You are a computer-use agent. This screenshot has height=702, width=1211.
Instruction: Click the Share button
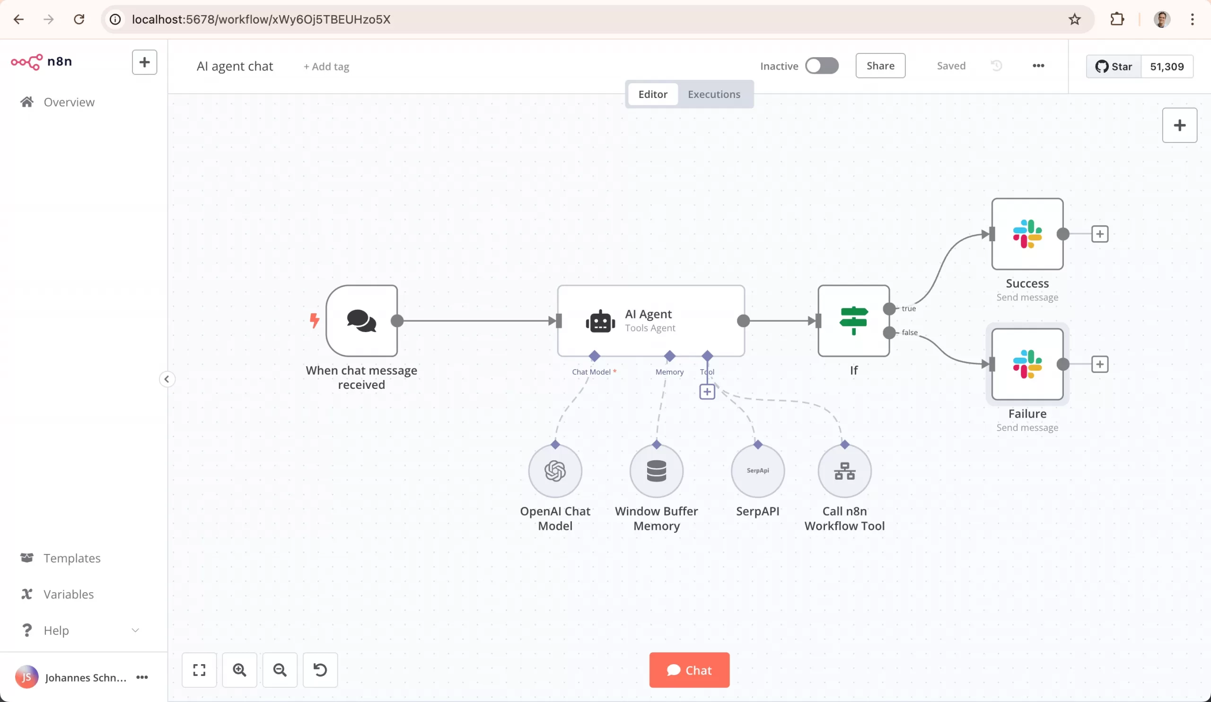pyautogui.click(x=880, y=66)
